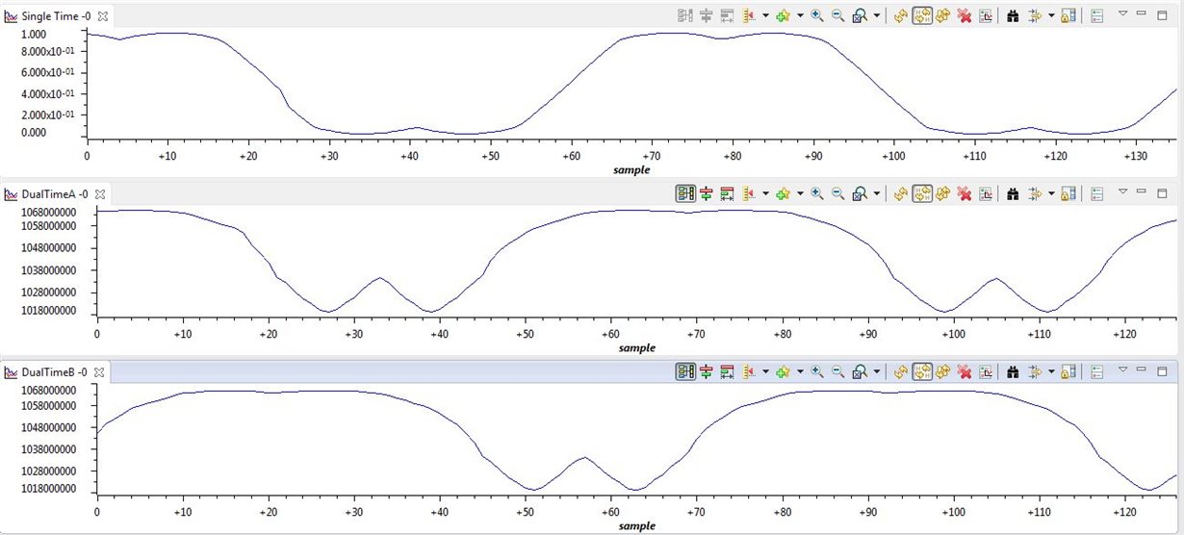Refresh the Single Time graph with yellow arrows icon
The width and height of the screenshot is (1184, 535).
(901, 15)
